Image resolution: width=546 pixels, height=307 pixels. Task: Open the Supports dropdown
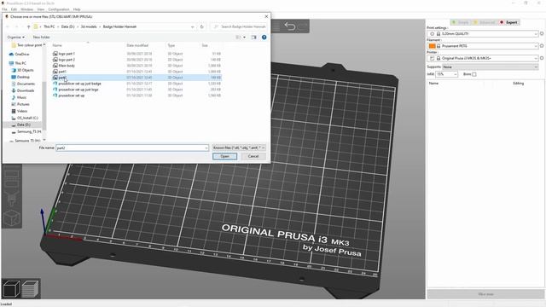[490, 67]
